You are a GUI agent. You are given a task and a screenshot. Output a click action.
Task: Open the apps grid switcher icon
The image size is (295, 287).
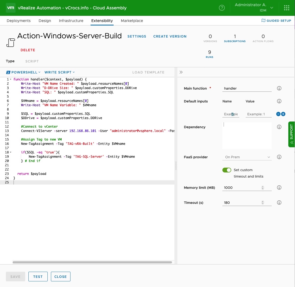[287, 8]
